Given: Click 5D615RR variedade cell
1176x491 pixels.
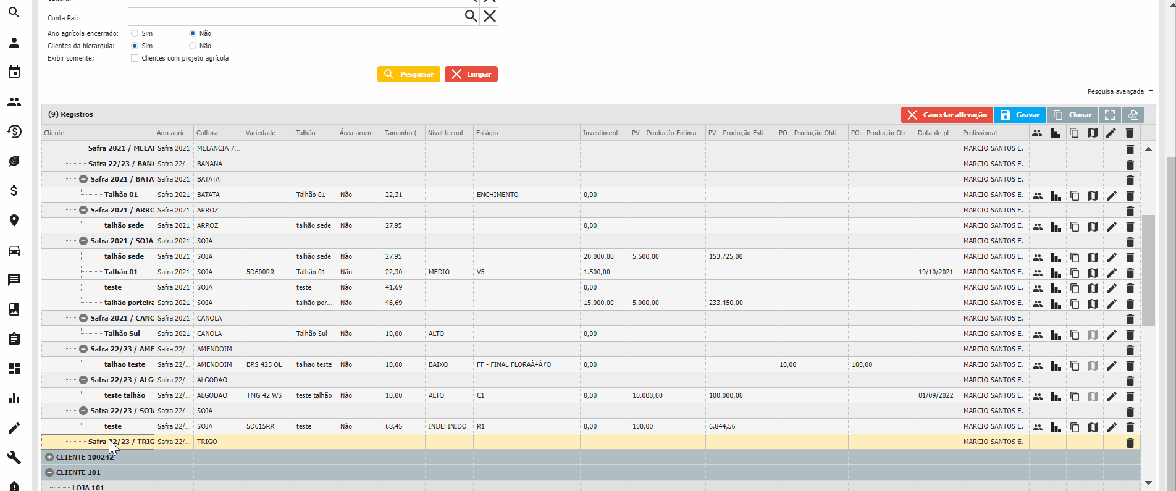Looking at the screenshot, I should tap(268, 426).
